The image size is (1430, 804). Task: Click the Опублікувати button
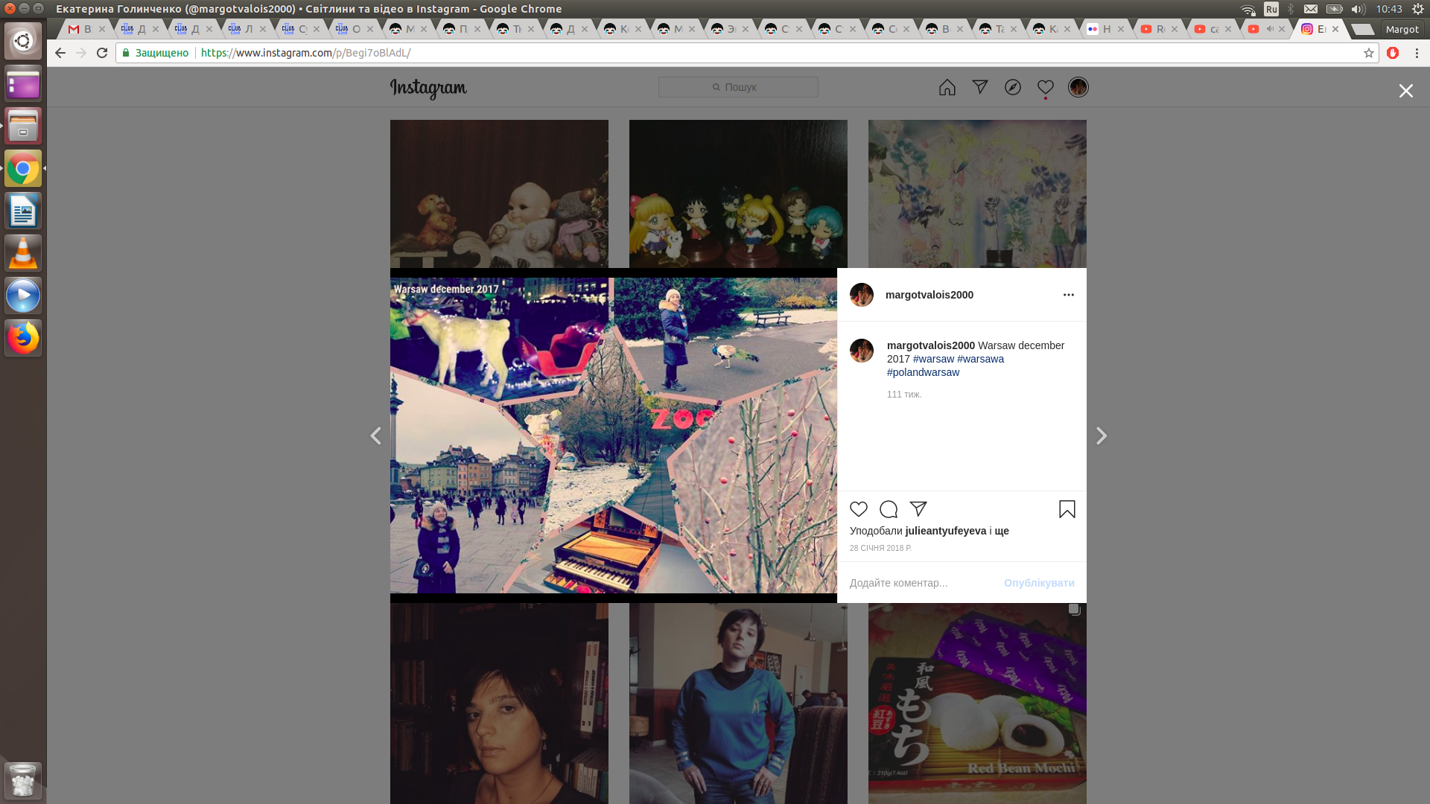tap(1039, 583)
